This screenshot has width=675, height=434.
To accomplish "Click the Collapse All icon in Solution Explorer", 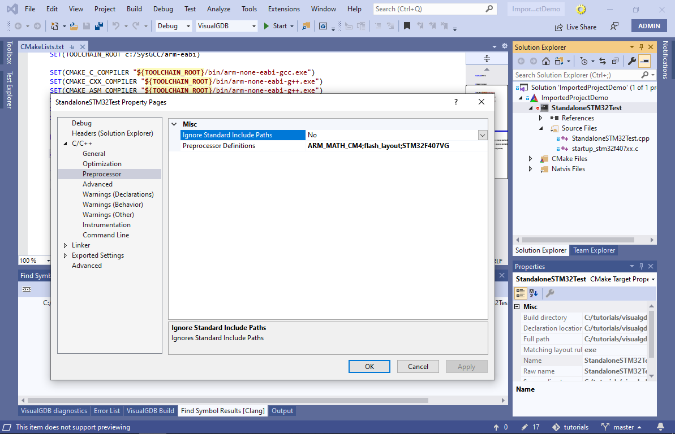I will pos(615,61).
